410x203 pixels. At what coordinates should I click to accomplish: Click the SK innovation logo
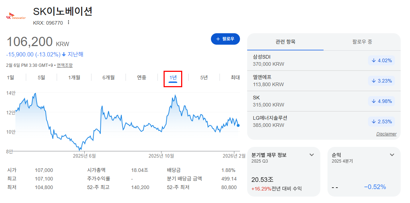[x=16, y=16]
